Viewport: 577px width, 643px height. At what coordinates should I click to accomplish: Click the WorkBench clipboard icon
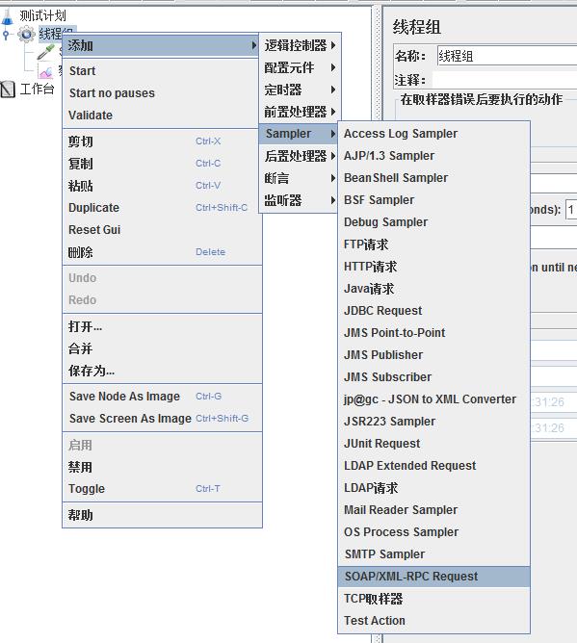(x=8, y=89)
